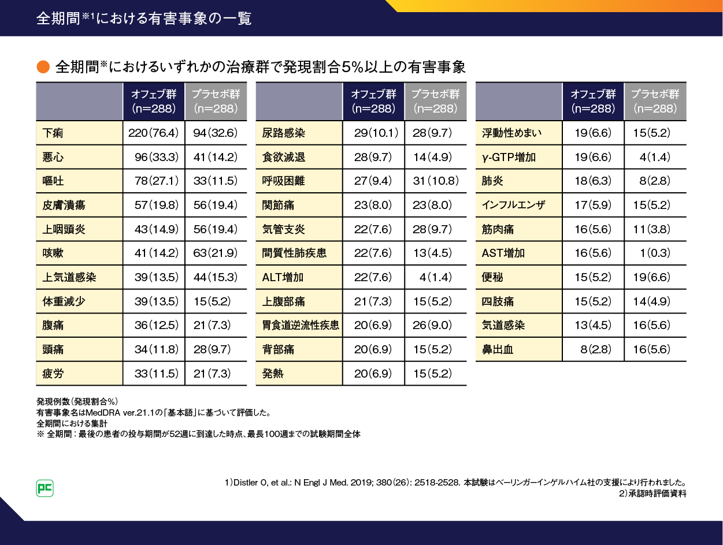Select the 胃食道逆流性疾患 row label
Image resolution: width=723 pixels, height=545 pixels.
(301, 326)
